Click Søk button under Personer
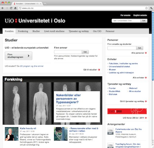Screen dimensions: 154x148 tap(139, 48)
